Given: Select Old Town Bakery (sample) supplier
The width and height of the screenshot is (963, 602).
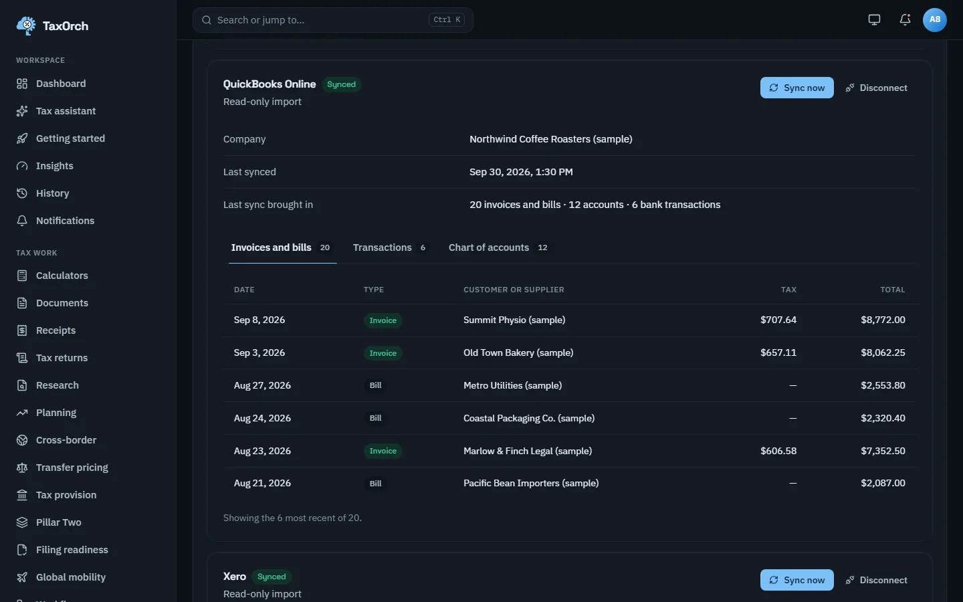Looking at the screenshot, I should pos(518,353).
